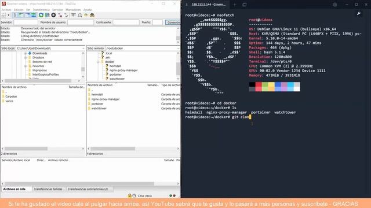The width and height of the screenshot is (371, 208).
Task: Switch to Transferencias fallidas tab
Action: [x=48, y=189]
